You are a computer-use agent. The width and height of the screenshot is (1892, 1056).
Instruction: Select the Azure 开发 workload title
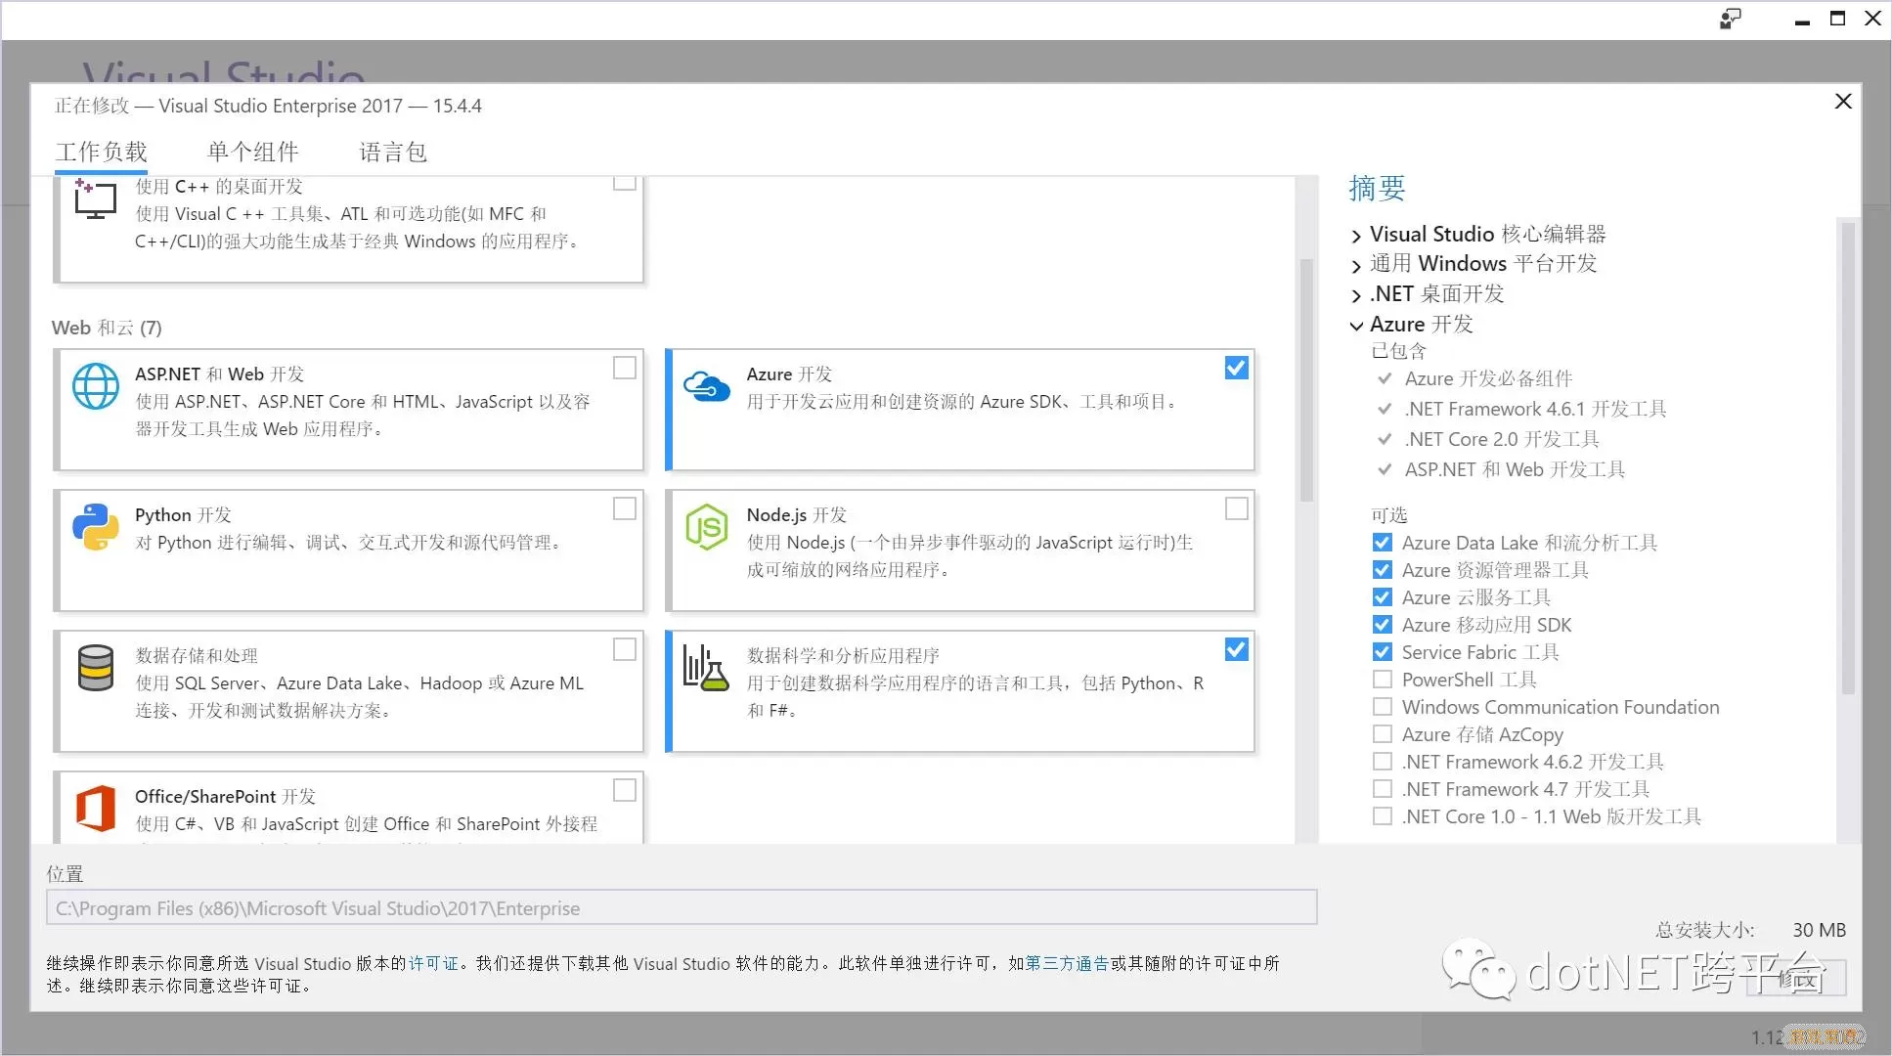[x=789, y=374]
